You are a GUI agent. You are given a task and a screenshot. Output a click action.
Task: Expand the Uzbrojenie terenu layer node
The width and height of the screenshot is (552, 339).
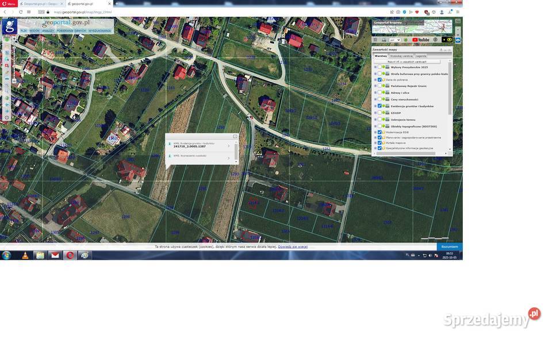375,120
